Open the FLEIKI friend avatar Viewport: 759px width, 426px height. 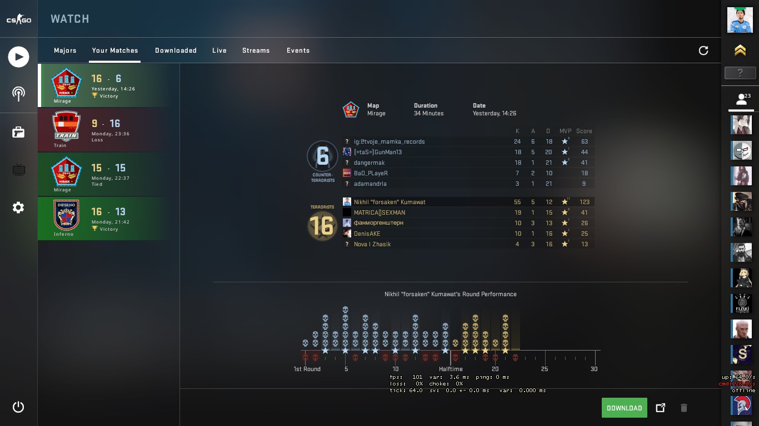coord(741,303)
